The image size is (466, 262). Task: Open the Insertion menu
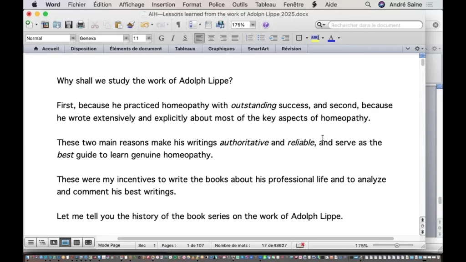(x=163, y=5)
